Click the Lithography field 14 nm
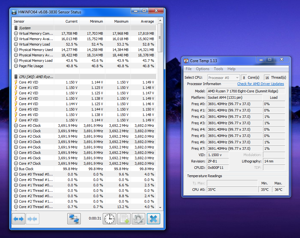Viewport: 300px width, 238px height. point(274,161)
